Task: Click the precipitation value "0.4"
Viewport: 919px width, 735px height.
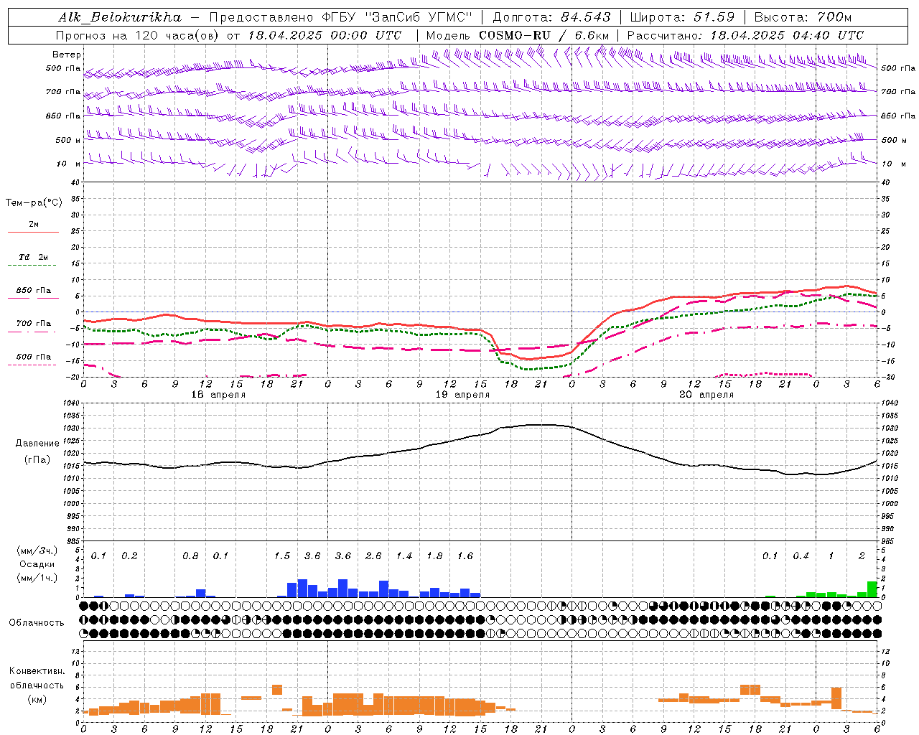Action: click(801, 556)
